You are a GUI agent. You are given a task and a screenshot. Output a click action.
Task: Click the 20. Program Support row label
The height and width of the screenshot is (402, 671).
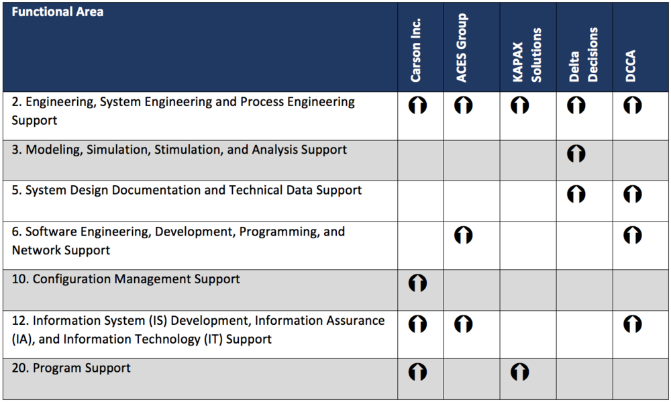point(71,368)
